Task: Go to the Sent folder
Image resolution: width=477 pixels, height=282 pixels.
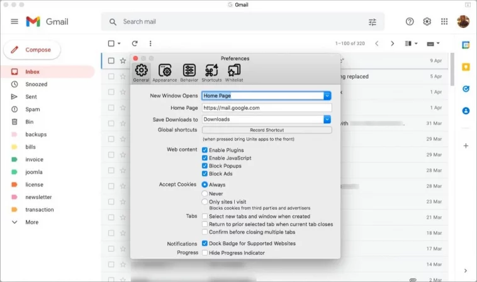Action: [31, 97]
